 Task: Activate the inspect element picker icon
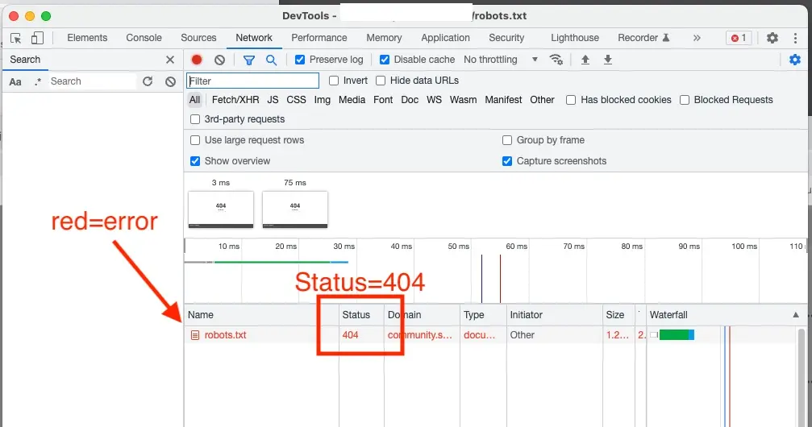[15, 39]
